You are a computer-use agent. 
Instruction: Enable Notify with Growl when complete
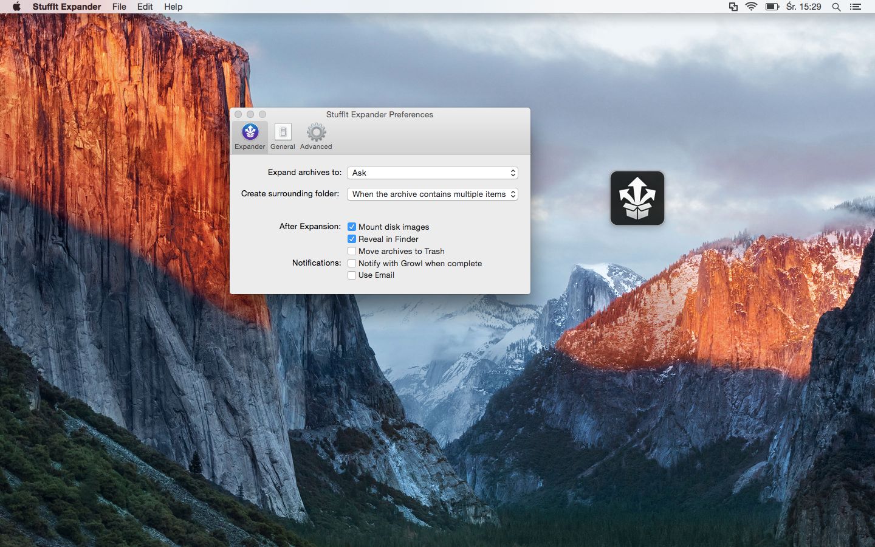[352, 263]
